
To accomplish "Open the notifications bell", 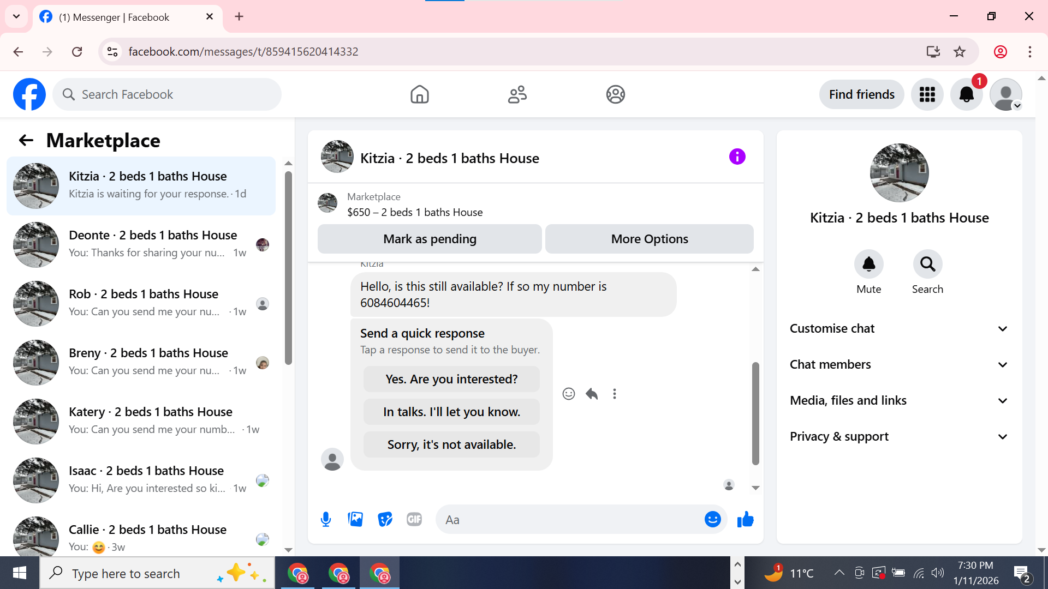I will 966,94.
